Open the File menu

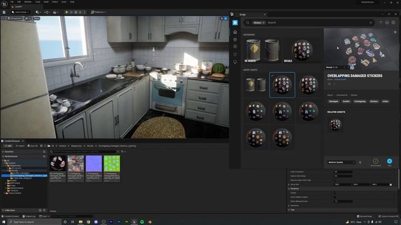click(12, 2)
